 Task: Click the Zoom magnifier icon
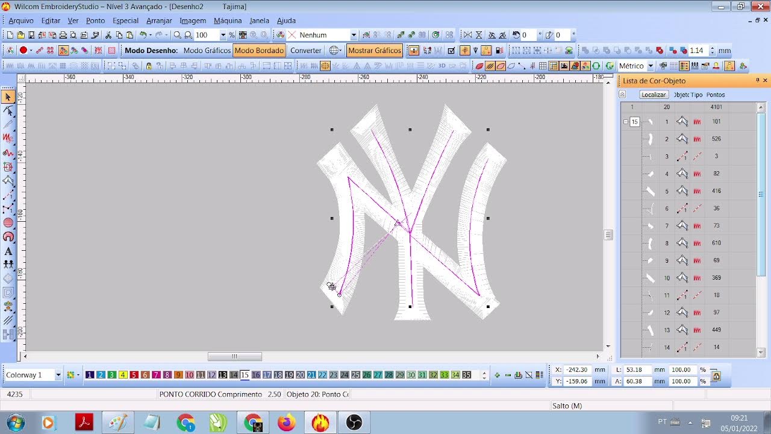[177, 35]
